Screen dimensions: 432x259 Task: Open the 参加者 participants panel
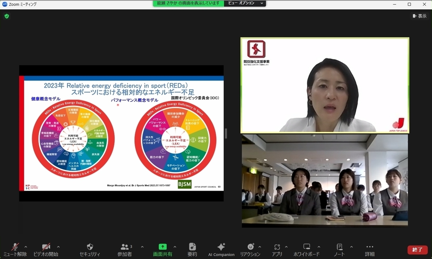[125, 250]
